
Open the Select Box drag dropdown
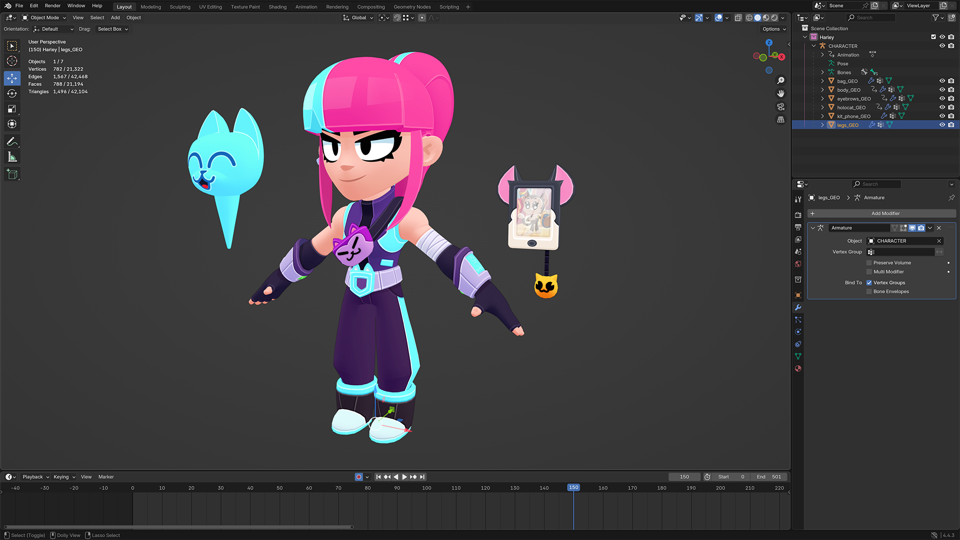point(112,29)
